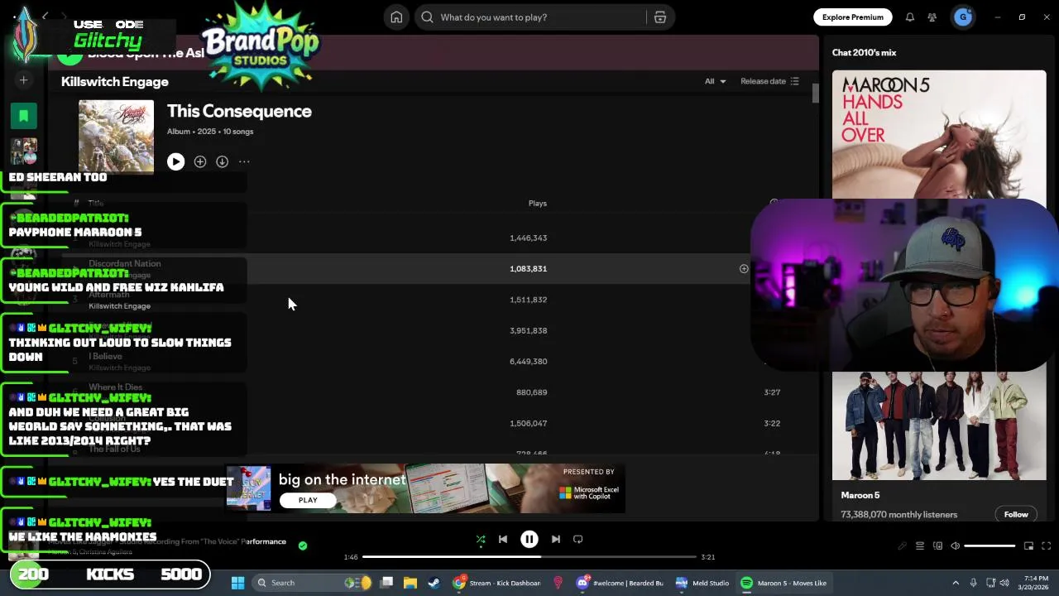This screenshot has width=1059, height=596.
Task: Open This Consequence album title
Action: tap(239, 111)
